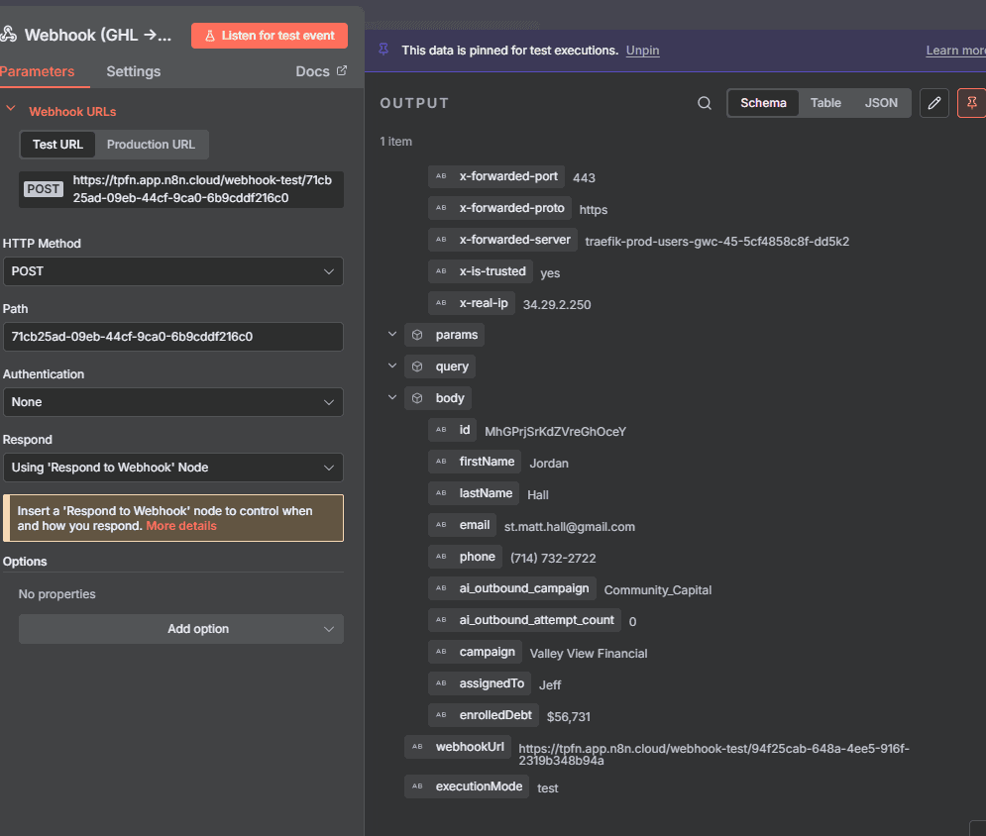Screen dimensions: 986x836
Task: Click the x-forwarded-proto field pill
Action: (x=499, y=208)
